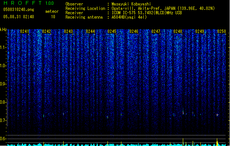Select the file name 0508310240.png
The height and width of the screenshot is (146, 230).
click(19, 9)
